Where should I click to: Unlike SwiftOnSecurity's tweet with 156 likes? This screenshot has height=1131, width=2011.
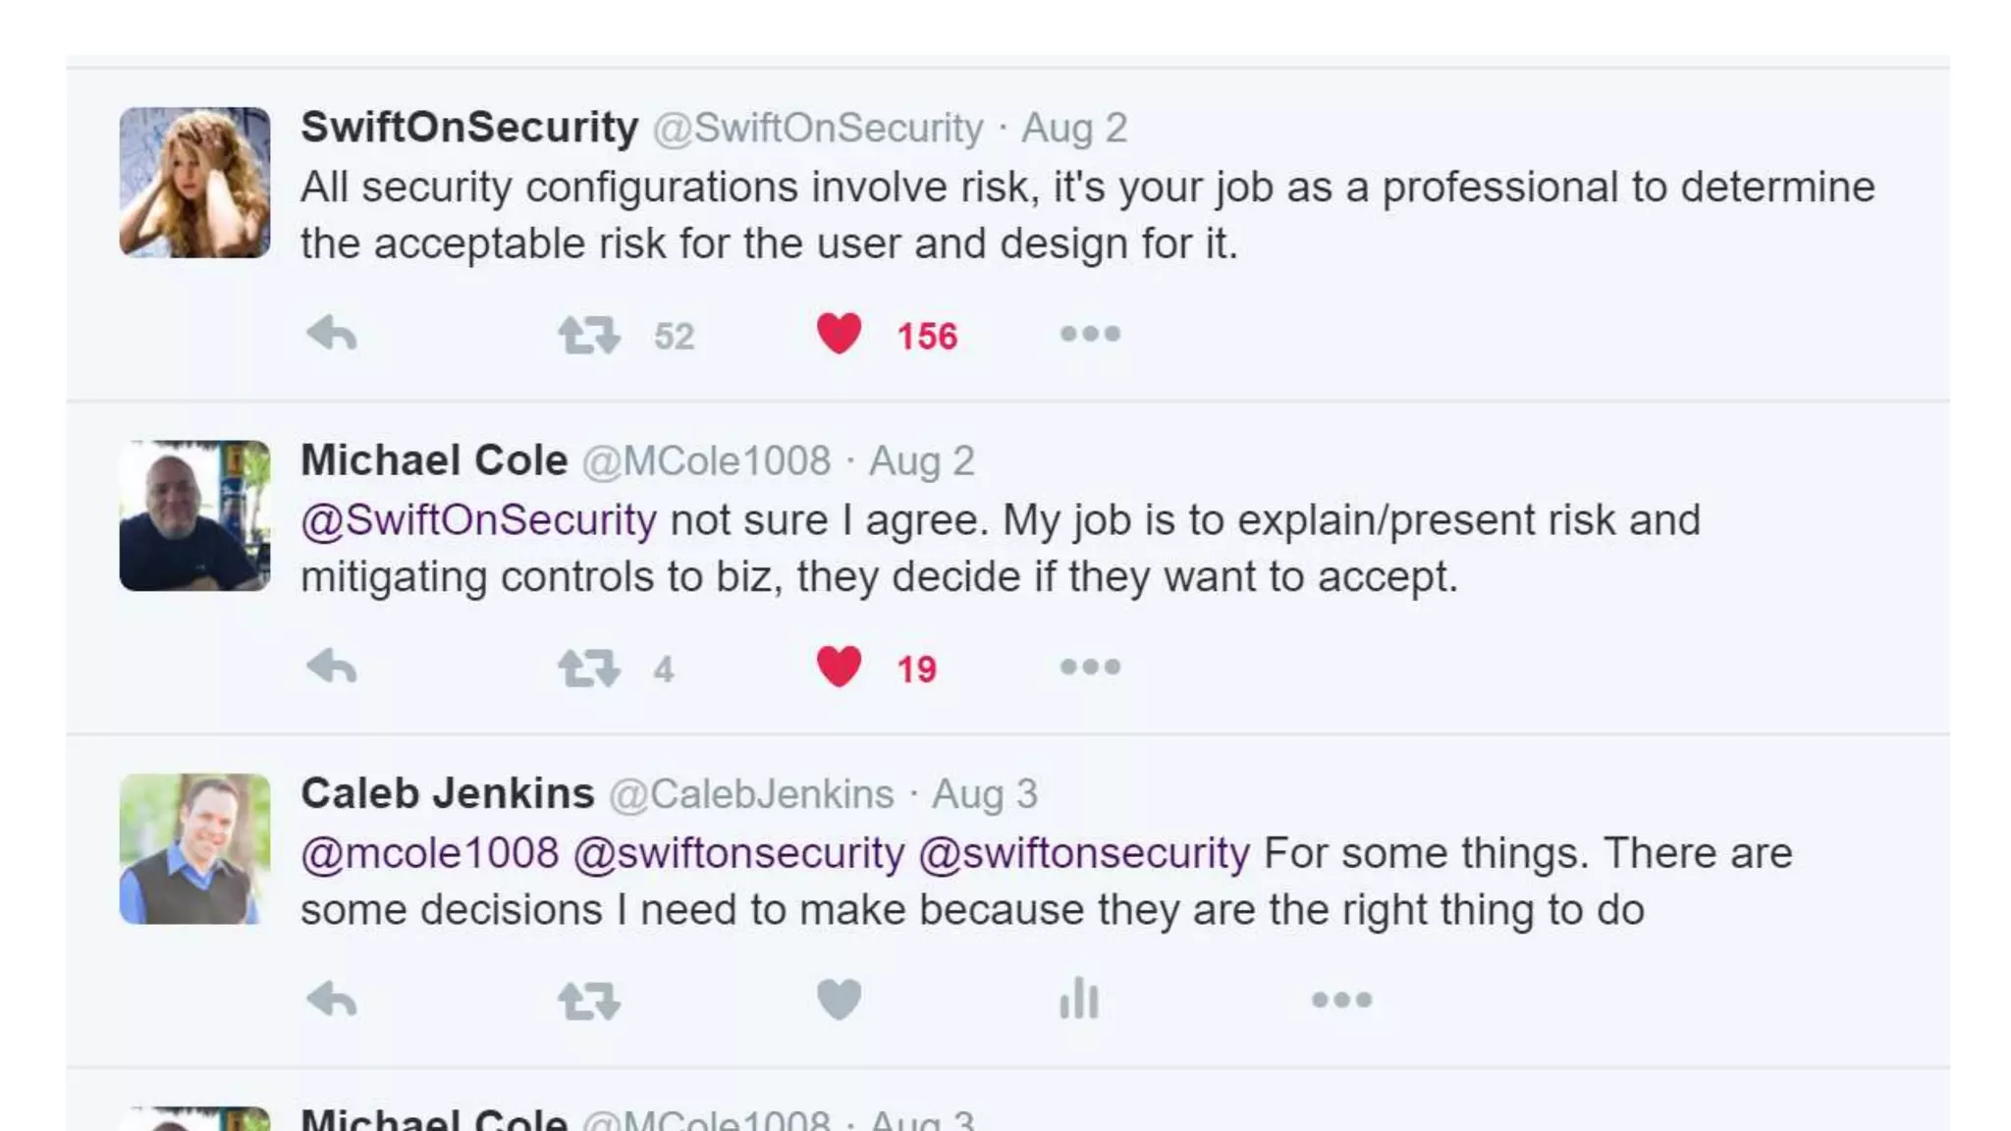[839, 335]
